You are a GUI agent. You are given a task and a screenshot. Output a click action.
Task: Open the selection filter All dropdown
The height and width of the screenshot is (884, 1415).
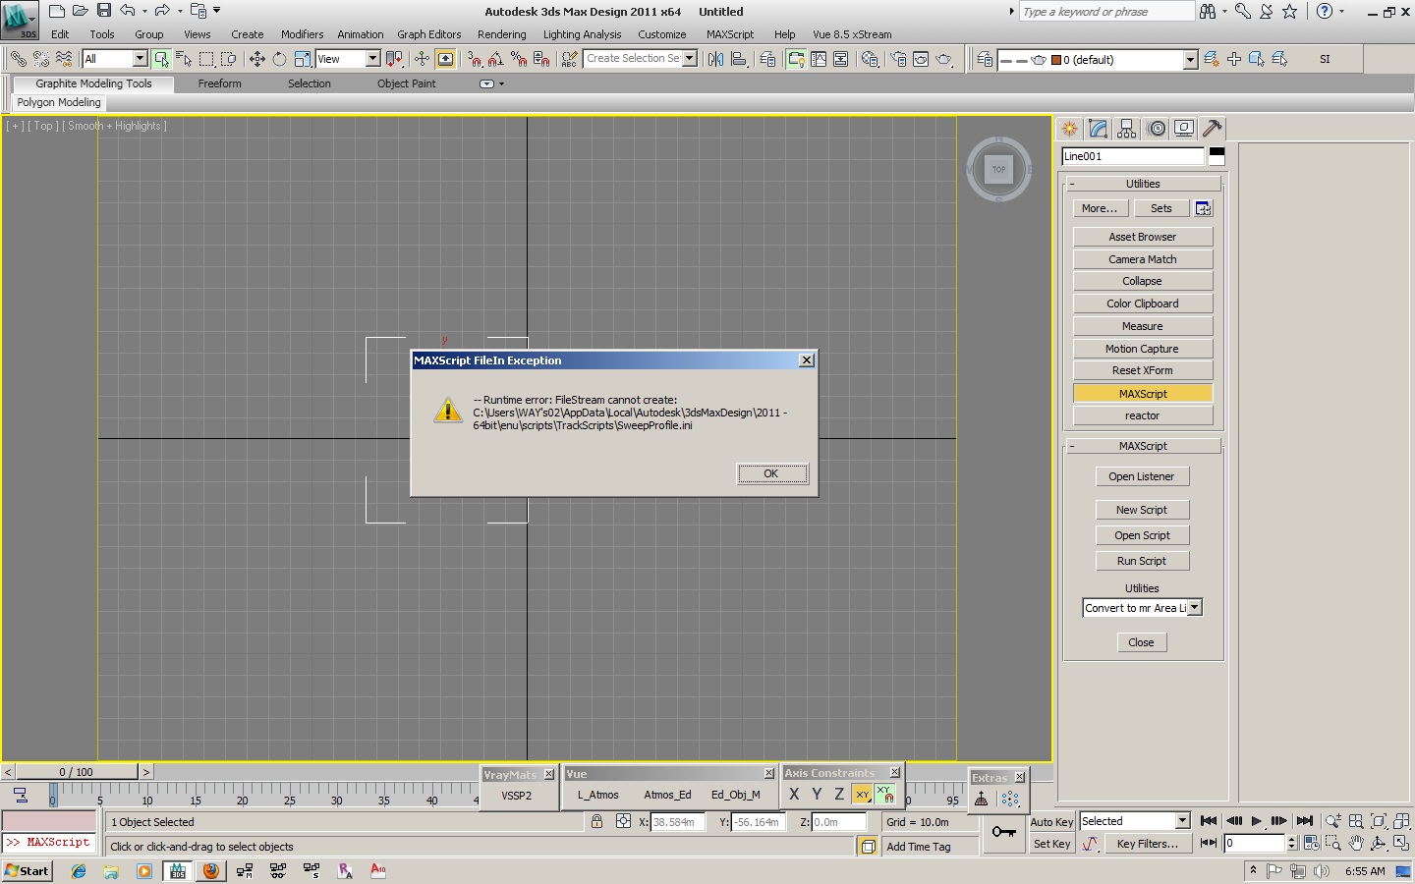point(139,60)
